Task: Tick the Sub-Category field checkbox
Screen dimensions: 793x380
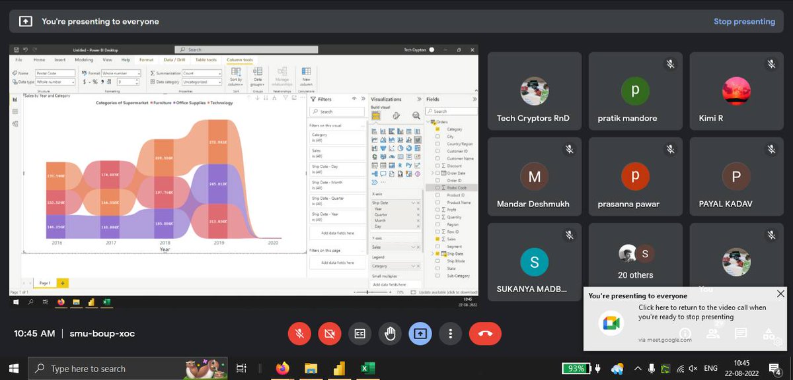Action: click(437, 276)
